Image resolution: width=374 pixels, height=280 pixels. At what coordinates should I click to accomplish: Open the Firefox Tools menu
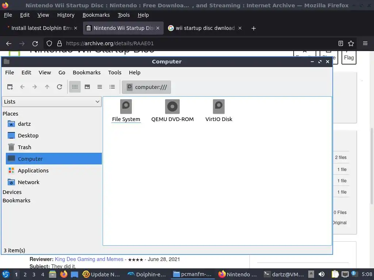point(123,15)
